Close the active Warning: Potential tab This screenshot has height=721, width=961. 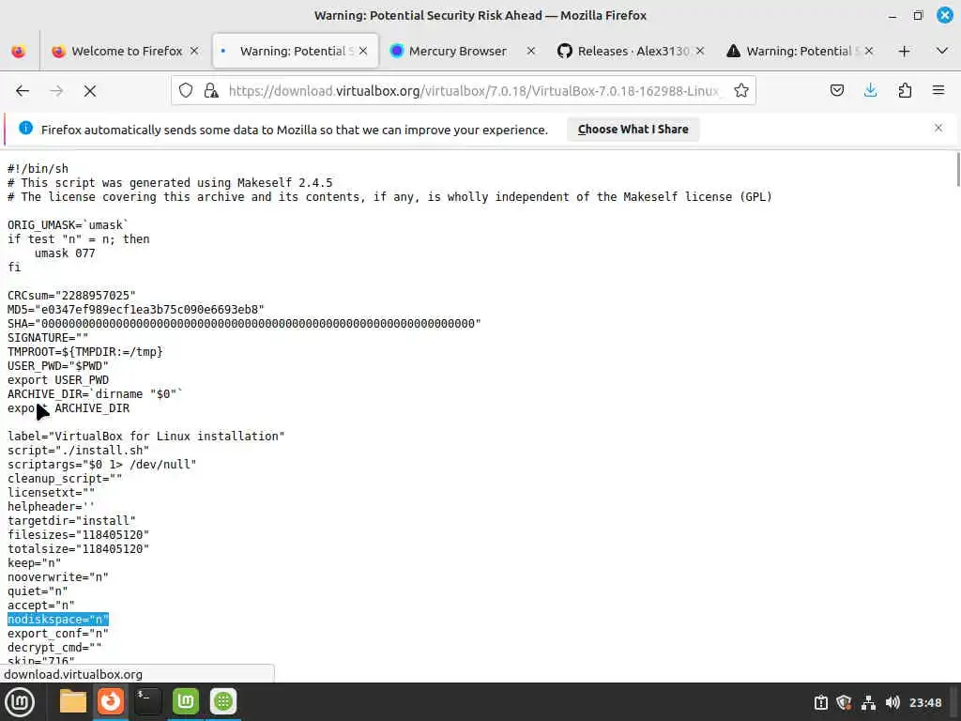point(363,51)
